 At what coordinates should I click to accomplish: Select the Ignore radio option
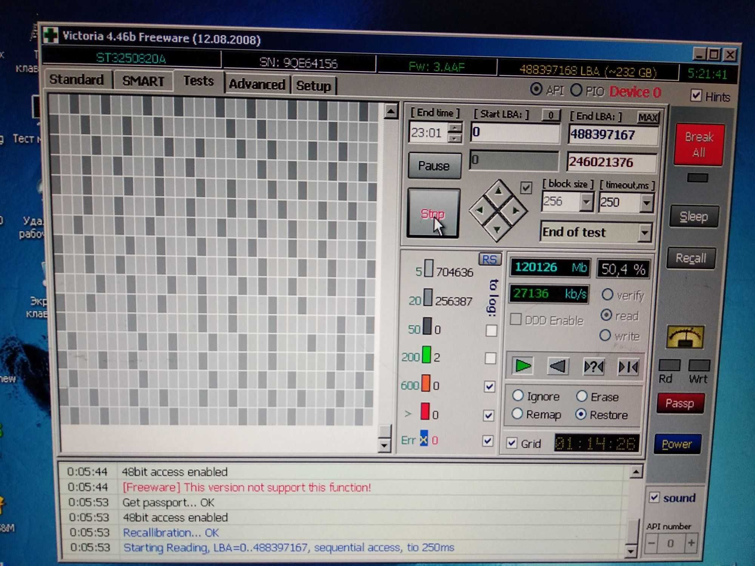[x=518, y=395]
